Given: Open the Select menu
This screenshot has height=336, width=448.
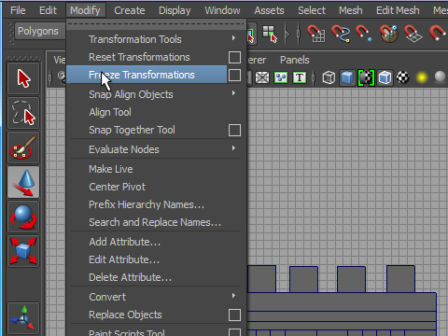Looking at the screenshot, I should pyautogui.click(x=312, y=10).
